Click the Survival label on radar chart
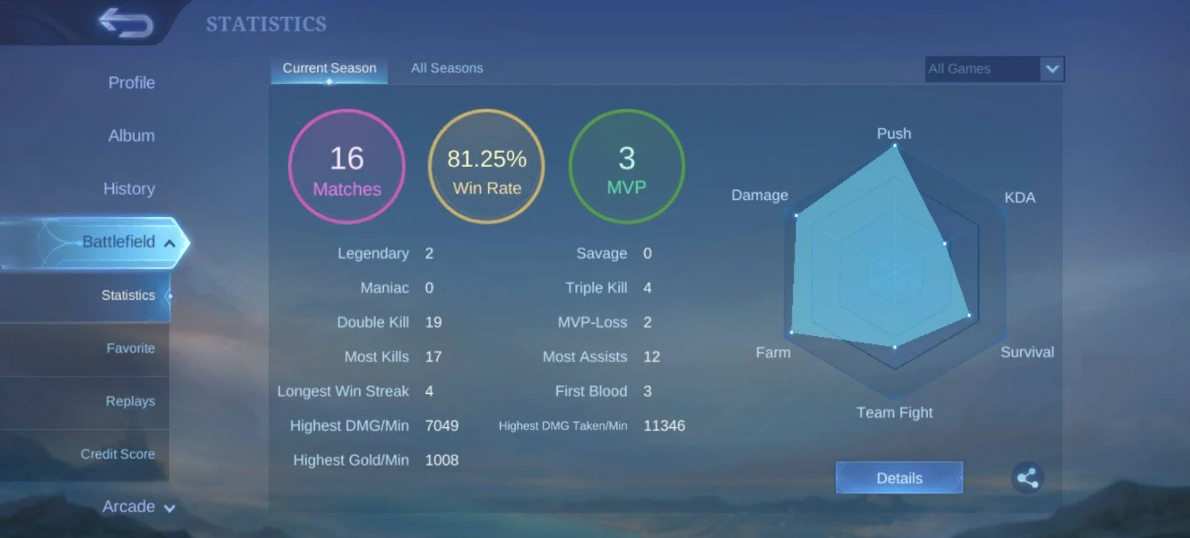This screenshot has height=538, width=1190. coord(1027,352)
